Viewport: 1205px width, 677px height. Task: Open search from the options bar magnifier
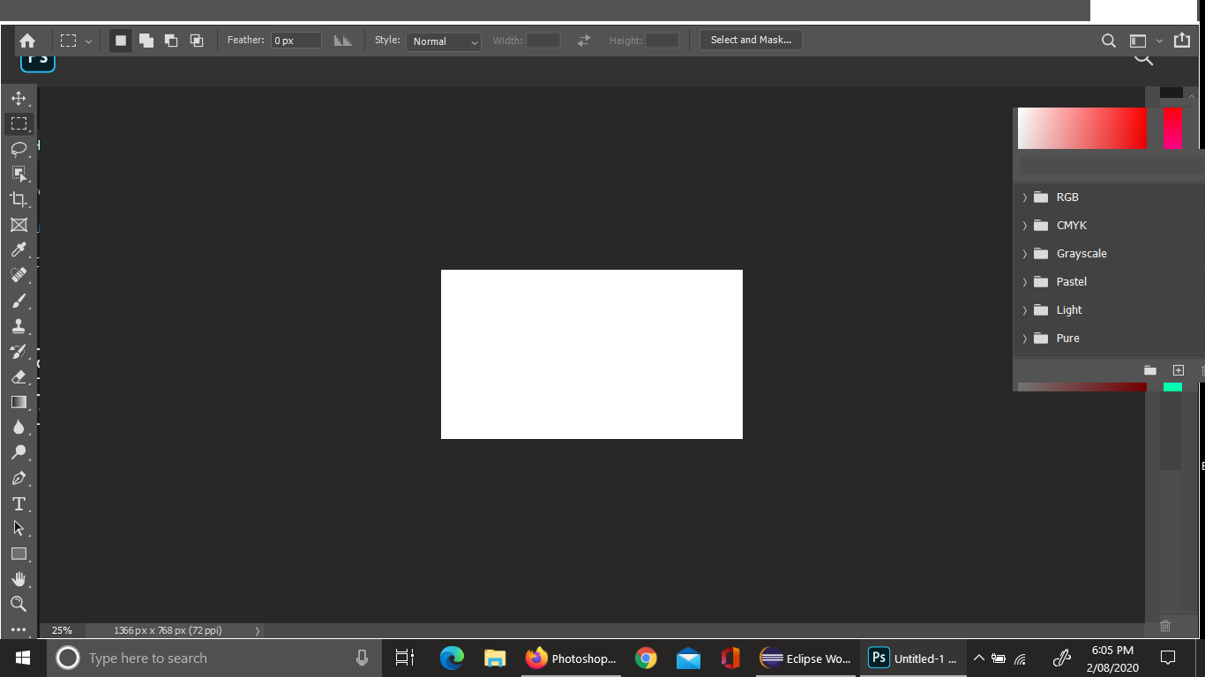1109,41
